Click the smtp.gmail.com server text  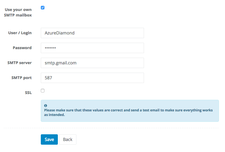[60, 63]
